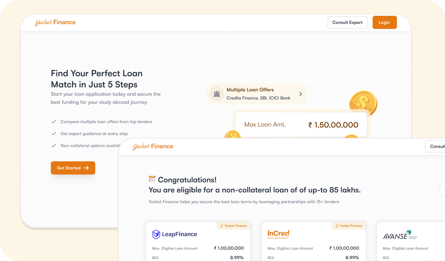The width and height of the screenshot is (445, 261).
Task: Click the Congratulations! heading text
Action: coord(187,180)
